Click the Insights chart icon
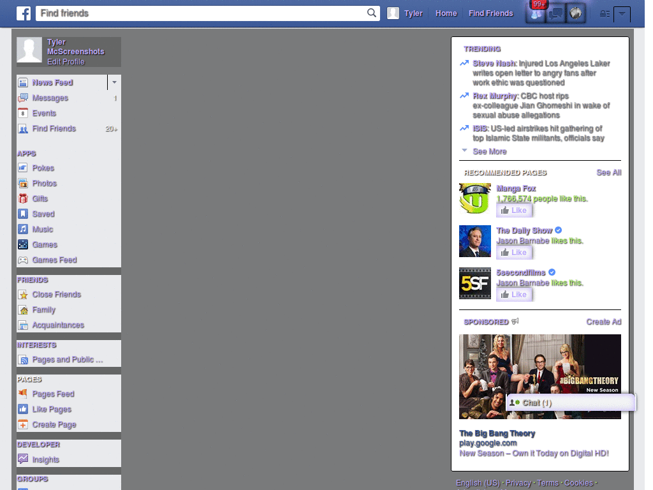The width and height of the screenshot is (653, 490). tap(23, 459)
